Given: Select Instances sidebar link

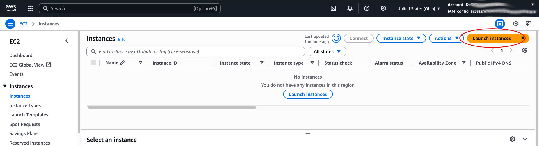Looking at the screenshot, I should [20, 96].
